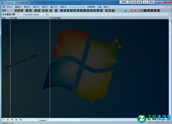Open Memory map with M icon
The height and width of the screenshot is (124, 172).
click(68, 10)
